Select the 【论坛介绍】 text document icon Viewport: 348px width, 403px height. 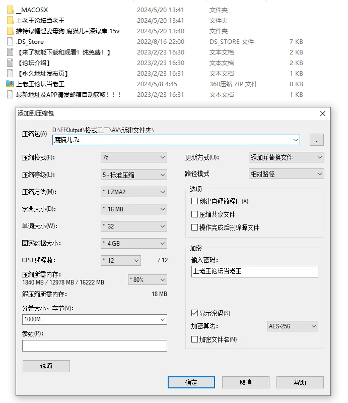coord(10,63)
